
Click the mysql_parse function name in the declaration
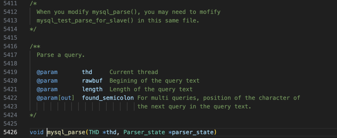point(66,132)
